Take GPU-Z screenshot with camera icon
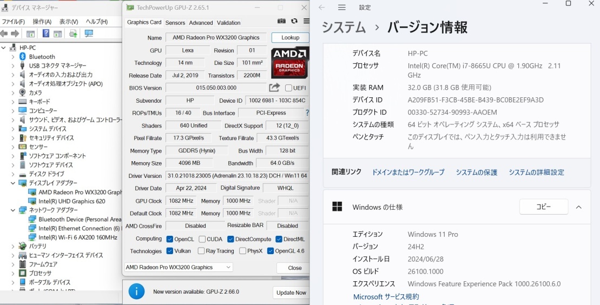The height and width of the screenshot is (305, 600). point(281,21)
